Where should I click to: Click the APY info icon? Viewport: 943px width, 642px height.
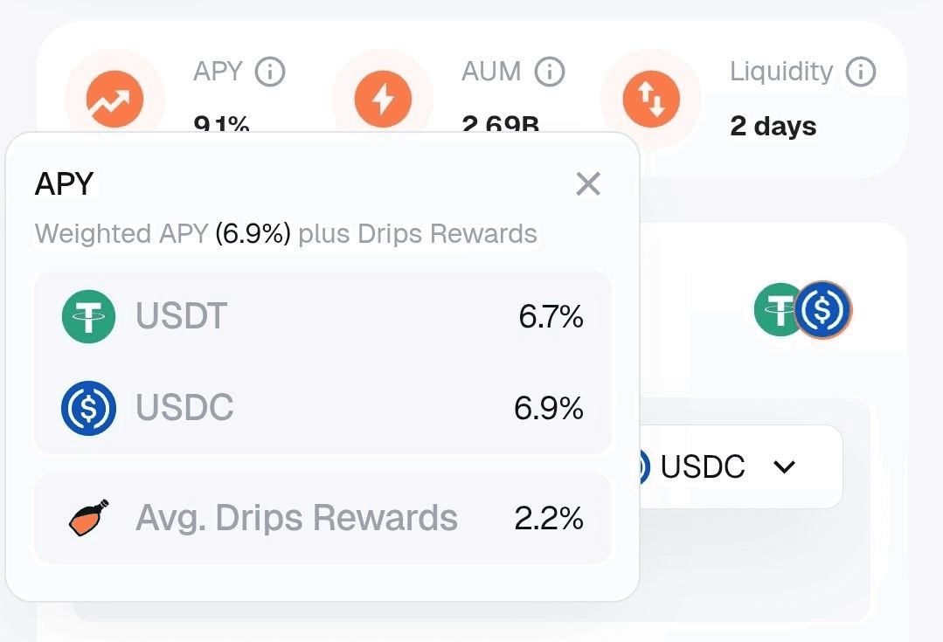click(270, 72)
